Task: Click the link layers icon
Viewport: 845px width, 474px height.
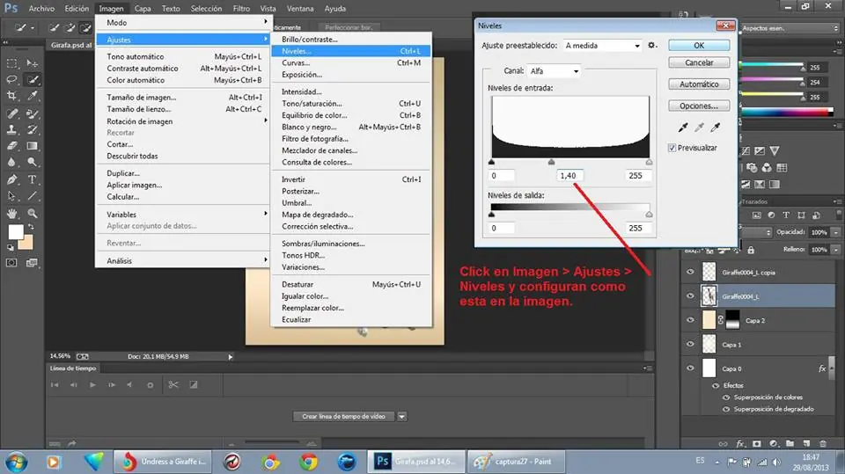Action: click(x=723, y=443)
